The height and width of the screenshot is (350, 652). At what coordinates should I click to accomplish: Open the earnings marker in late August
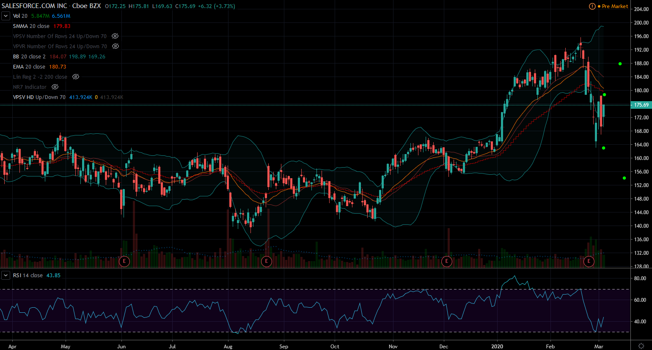click(x=266, y=261)
